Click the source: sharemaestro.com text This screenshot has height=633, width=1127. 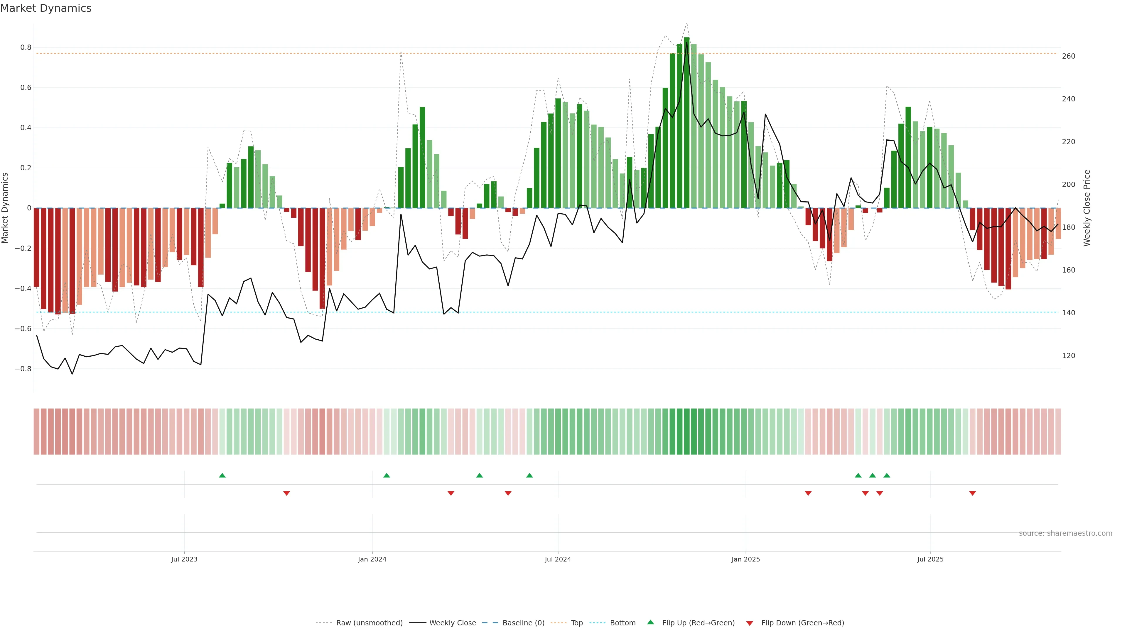1065,533
